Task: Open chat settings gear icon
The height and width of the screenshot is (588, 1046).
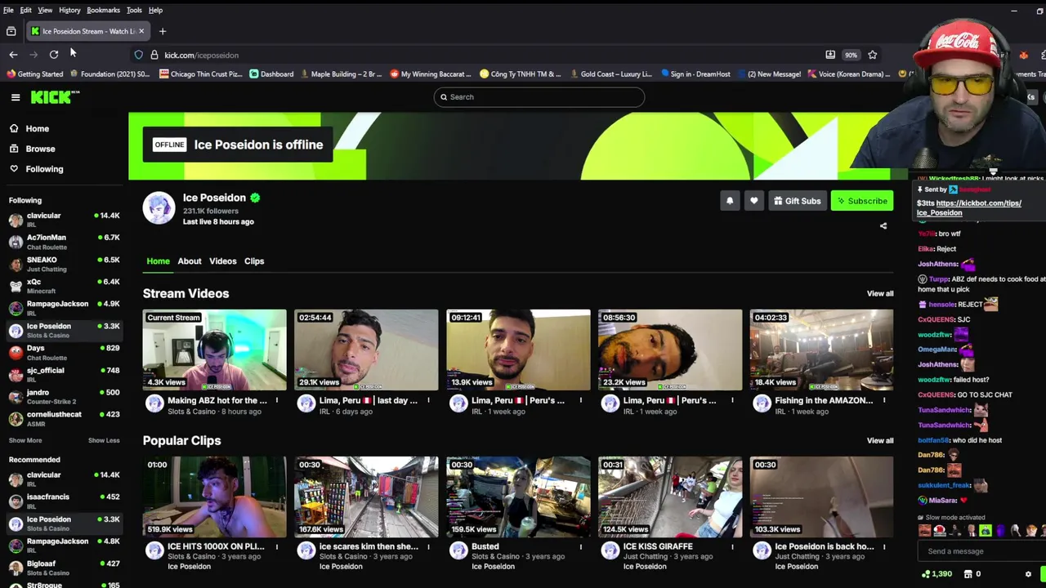Action: pos(1028,574)
